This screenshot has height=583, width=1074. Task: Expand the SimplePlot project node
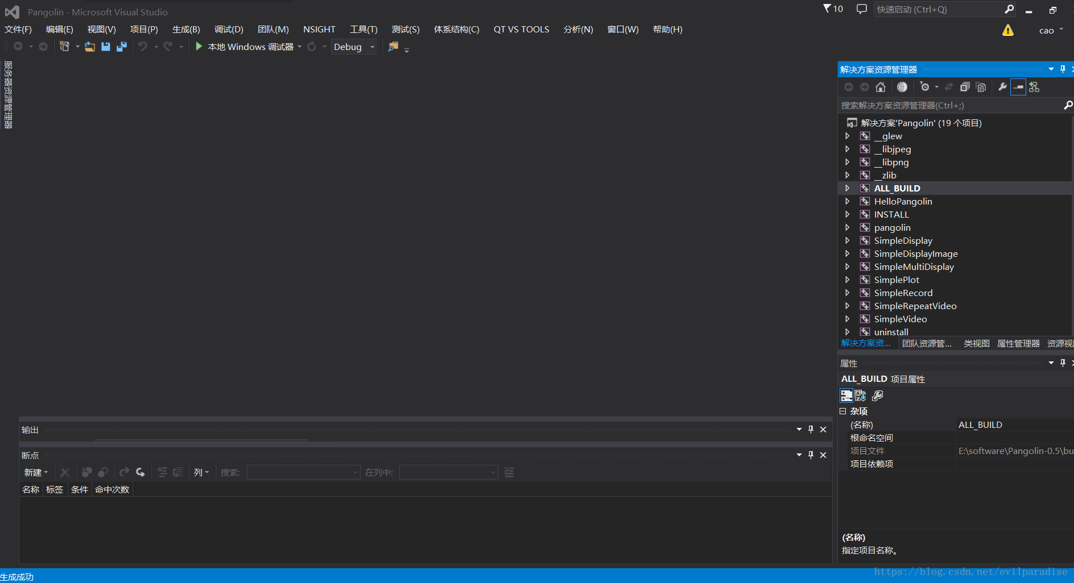(x=848, y=280)
